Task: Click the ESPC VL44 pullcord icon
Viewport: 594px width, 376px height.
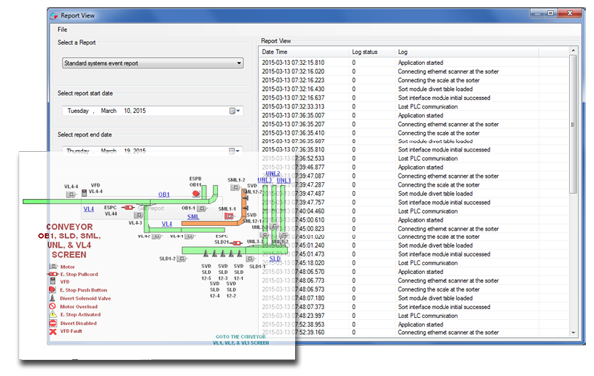Action: point(128,207)
